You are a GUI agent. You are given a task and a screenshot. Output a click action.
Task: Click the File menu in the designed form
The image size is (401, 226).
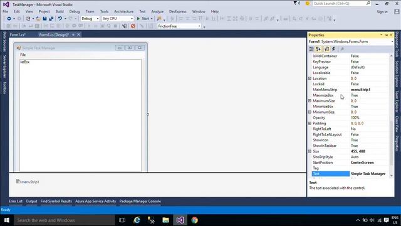pyautogui.click(x=23, y=55)
